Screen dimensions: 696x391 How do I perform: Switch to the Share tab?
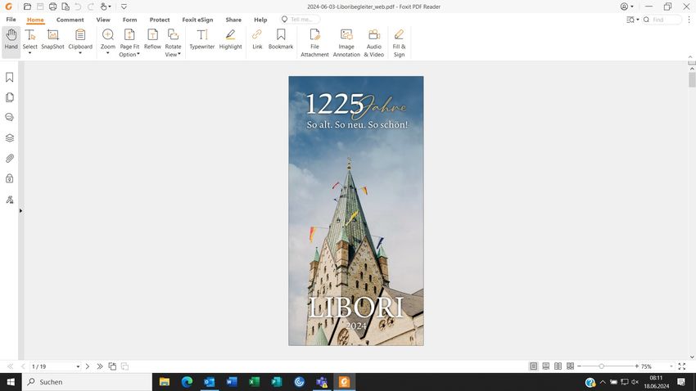[x=233, y=20]
